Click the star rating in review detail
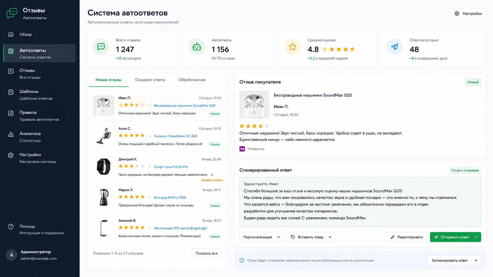 tap(254, 126)
